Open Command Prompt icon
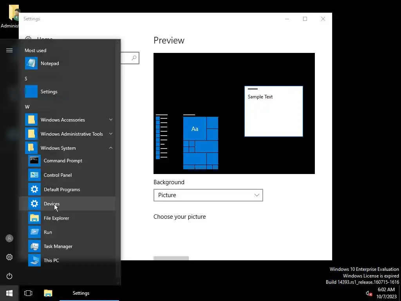 34,161
